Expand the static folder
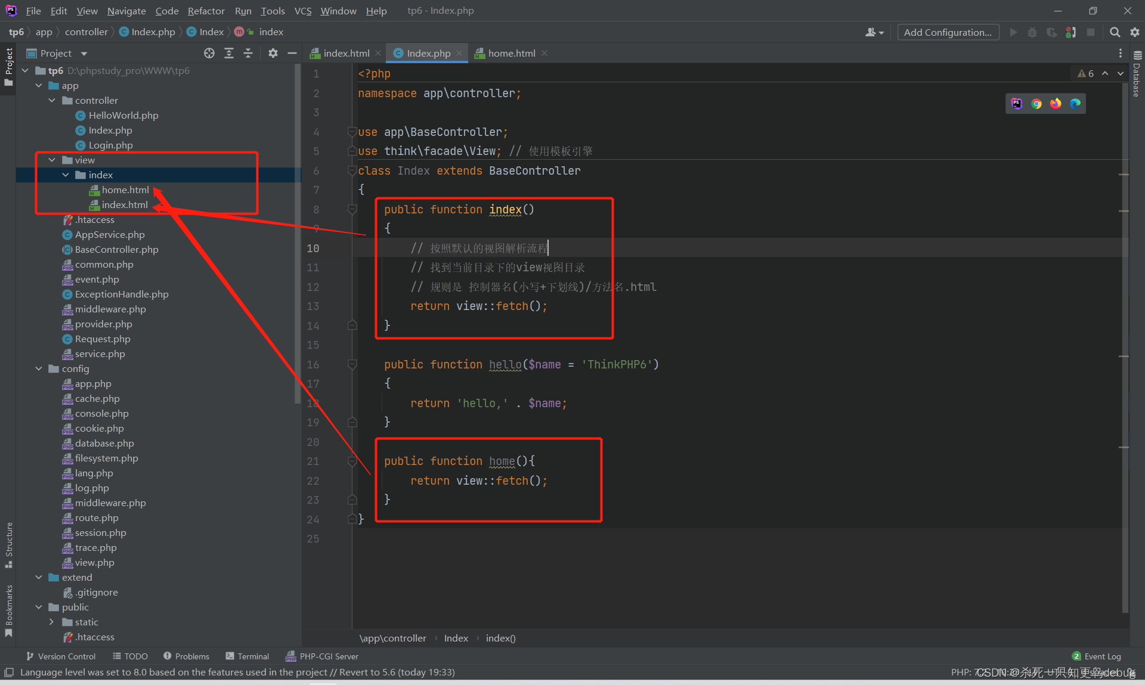1145x685 pixels. pyautogui.click(x=52, y=622)
